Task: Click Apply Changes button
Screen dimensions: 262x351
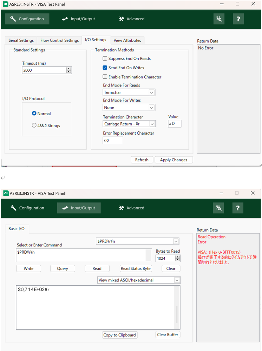Action: click(x=173, y=160)
